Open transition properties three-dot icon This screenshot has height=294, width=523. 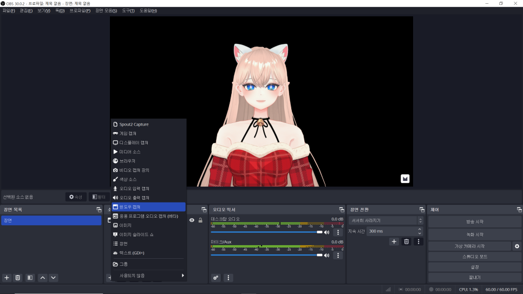(x=419, y=241)
